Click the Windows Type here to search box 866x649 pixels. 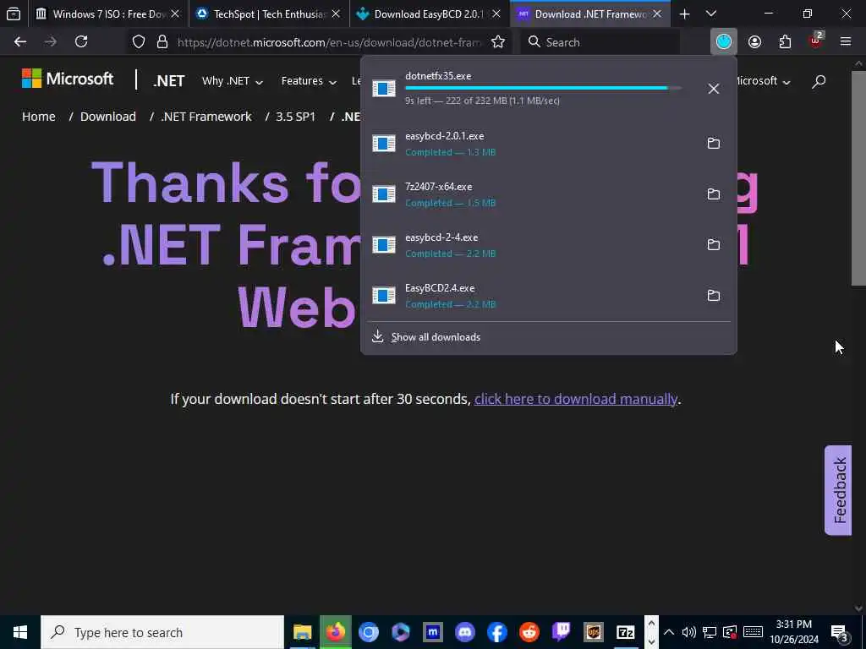coord(162,632)
